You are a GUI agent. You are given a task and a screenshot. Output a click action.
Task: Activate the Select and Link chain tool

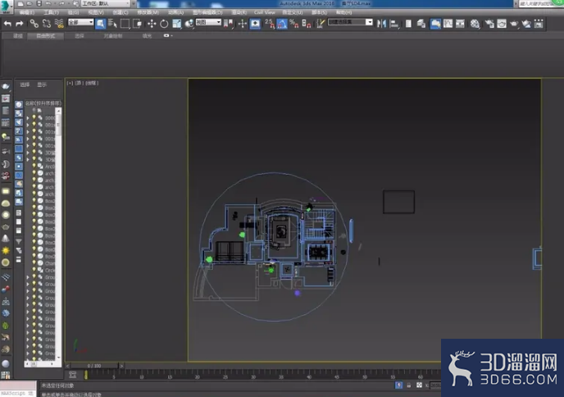(x=34, y=24)
